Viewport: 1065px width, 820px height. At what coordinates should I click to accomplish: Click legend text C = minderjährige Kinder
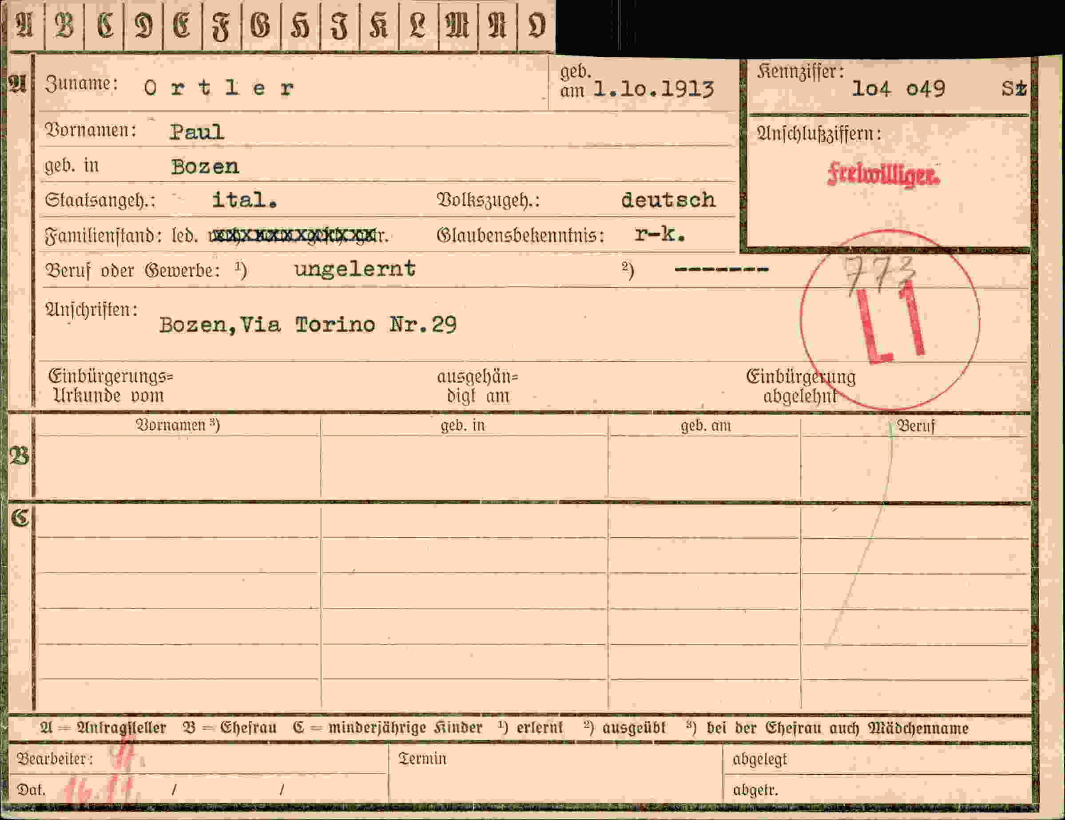point(388,728)
